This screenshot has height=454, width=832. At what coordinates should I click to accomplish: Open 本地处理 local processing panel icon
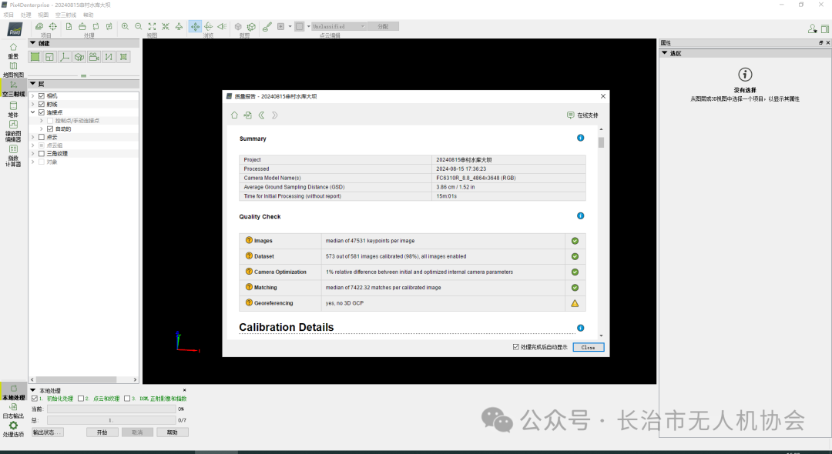click(13, 392)
